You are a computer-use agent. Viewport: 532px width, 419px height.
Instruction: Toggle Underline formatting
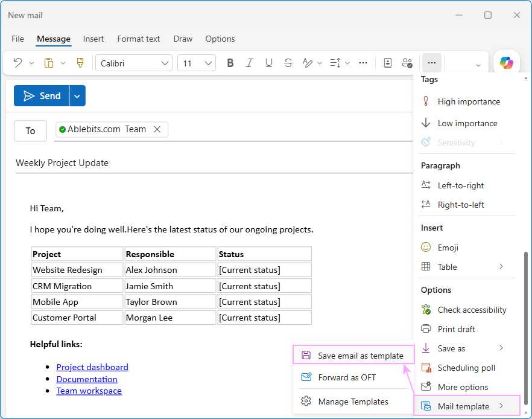click(269, 63)
